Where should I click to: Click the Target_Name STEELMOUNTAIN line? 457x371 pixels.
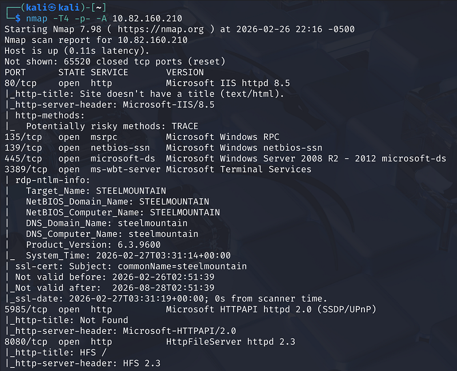(x=96, y=191)
